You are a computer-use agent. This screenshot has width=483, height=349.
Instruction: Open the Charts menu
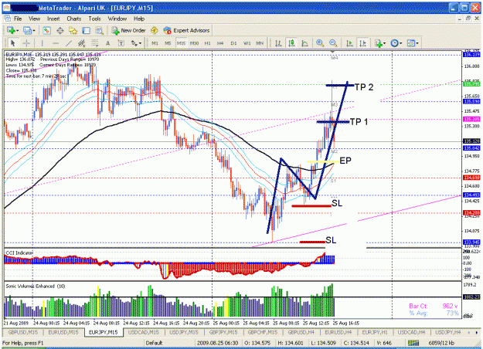(x=74, y=19)
